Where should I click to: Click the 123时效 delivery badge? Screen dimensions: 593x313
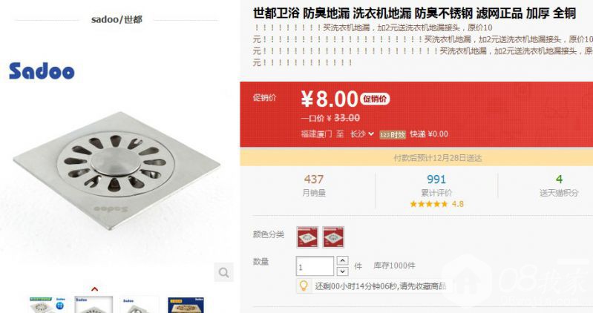pyautogui.click(x=393, y=134)
